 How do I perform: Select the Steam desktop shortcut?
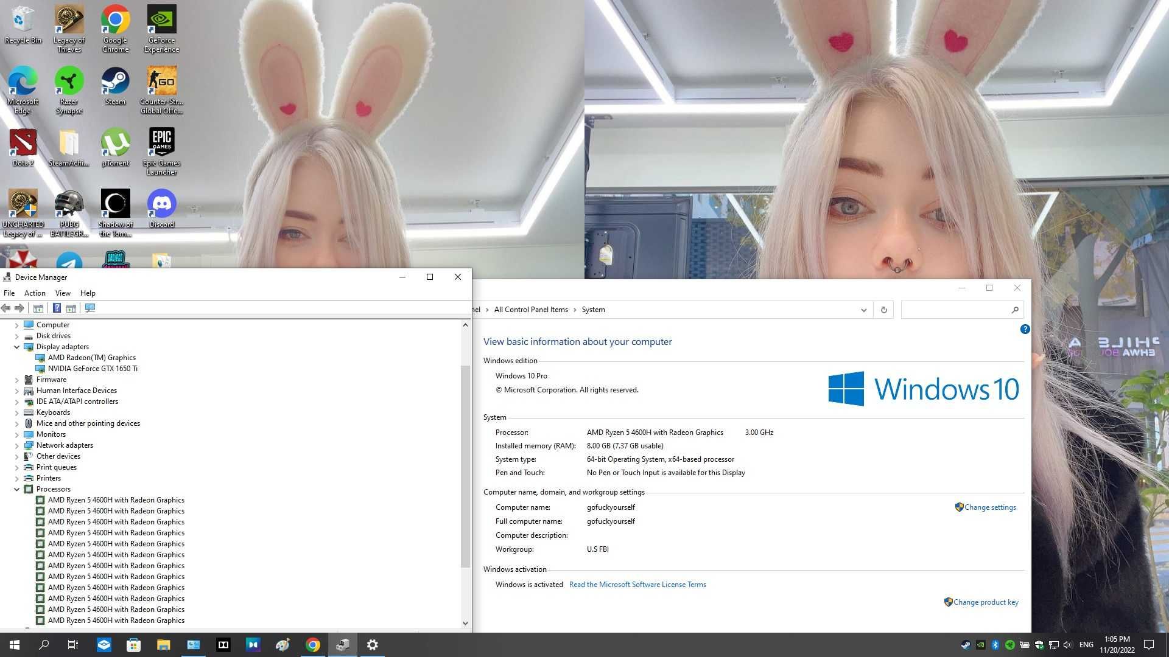coord(116,86)
